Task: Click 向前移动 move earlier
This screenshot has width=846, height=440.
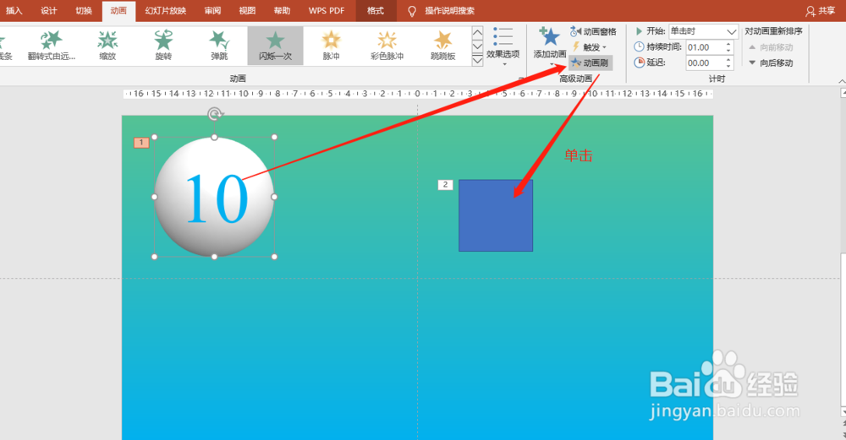Action: [x=771, y=47]
